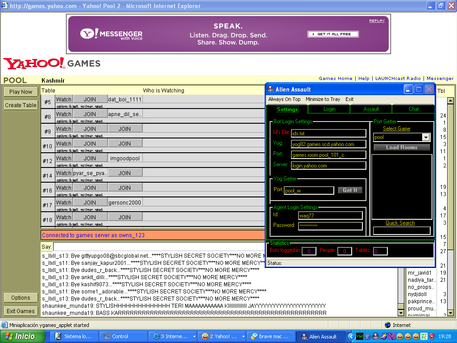
Task: Click the Get It button
Action: pyautogui.click(x=349, y=190)
